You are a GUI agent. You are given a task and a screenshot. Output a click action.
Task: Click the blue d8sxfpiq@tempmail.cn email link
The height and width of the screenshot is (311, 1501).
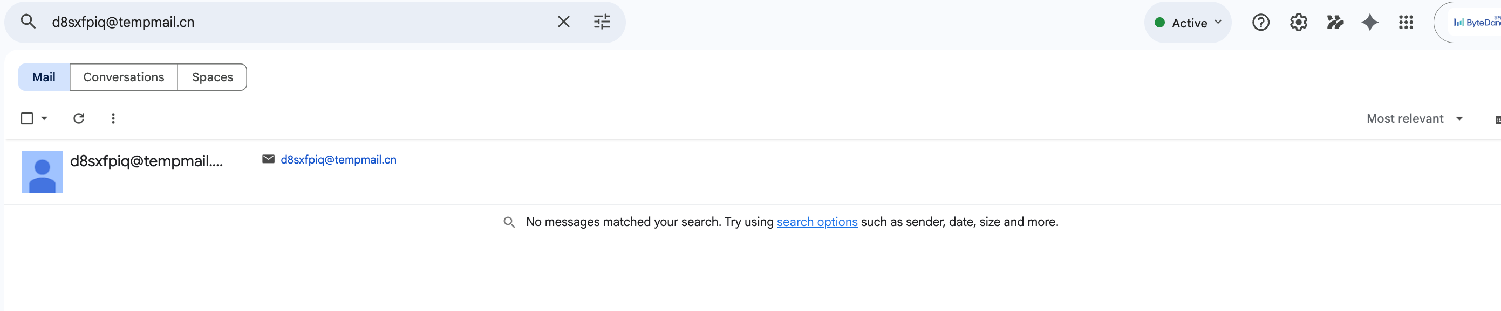(x=338, y=160)
